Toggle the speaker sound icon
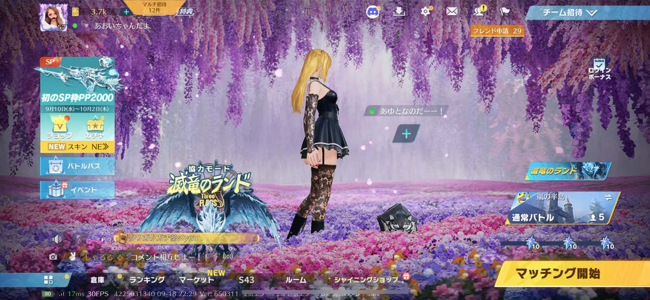Screen dimensions: 650x300 [56, 238]
